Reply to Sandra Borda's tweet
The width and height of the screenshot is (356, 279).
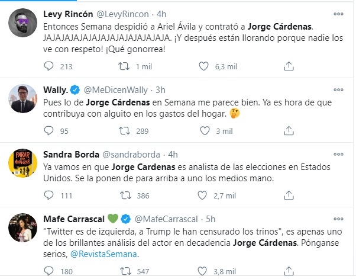click(48, 195)
